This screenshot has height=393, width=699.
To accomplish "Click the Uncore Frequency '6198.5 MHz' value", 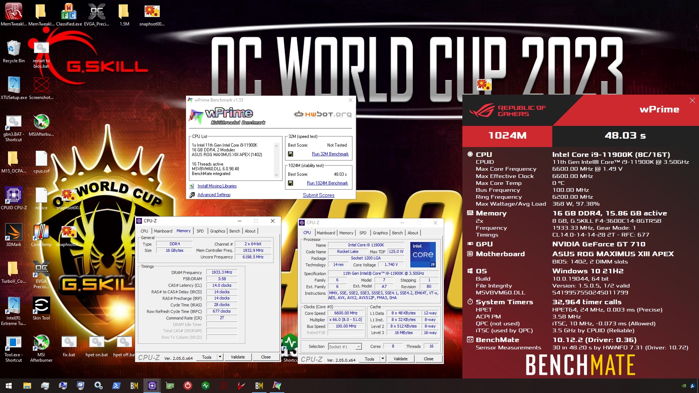I will 253,257.
